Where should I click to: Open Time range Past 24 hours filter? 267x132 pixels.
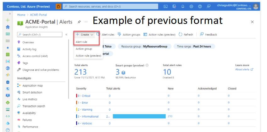194,46
